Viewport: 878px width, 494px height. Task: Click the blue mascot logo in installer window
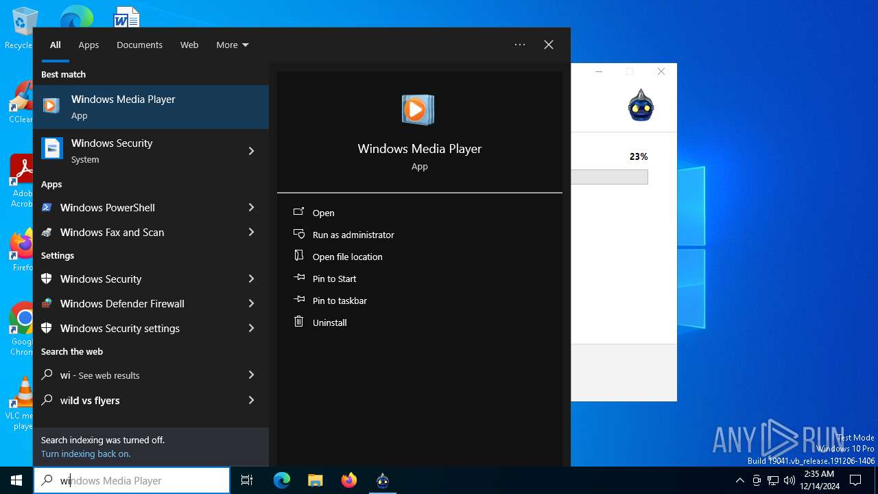[x=641, y=105]
